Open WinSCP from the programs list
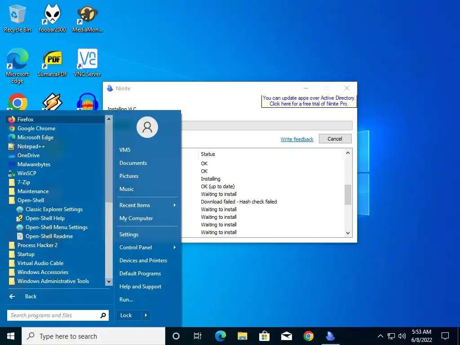This screenshot has height=345, width=460. 55,173
